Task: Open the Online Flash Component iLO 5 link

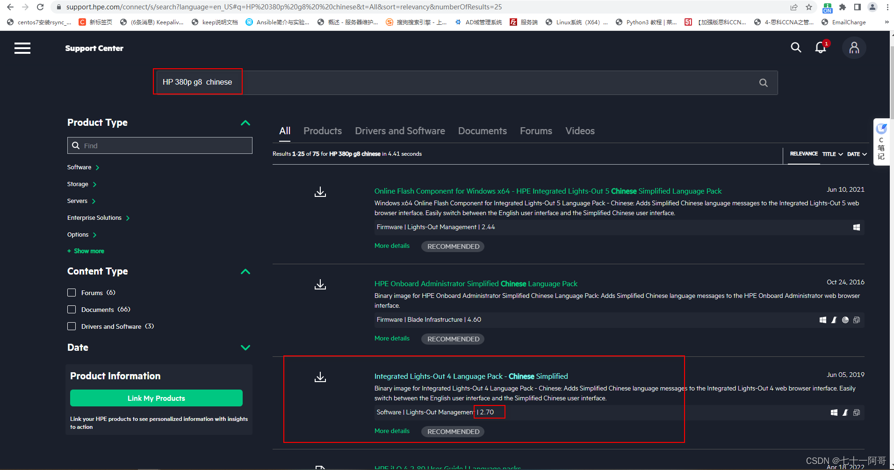Action: point(548,191)
